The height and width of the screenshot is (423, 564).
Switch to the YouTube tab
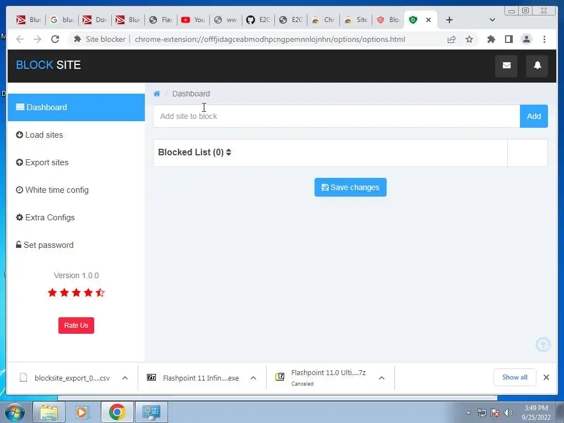193,20
